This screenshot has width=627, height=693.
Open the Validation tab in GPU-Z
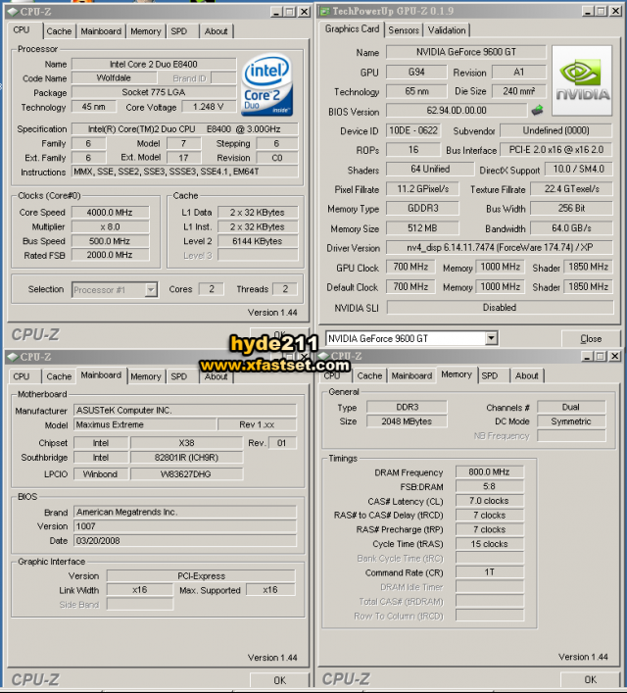click(x=447, y=30)
